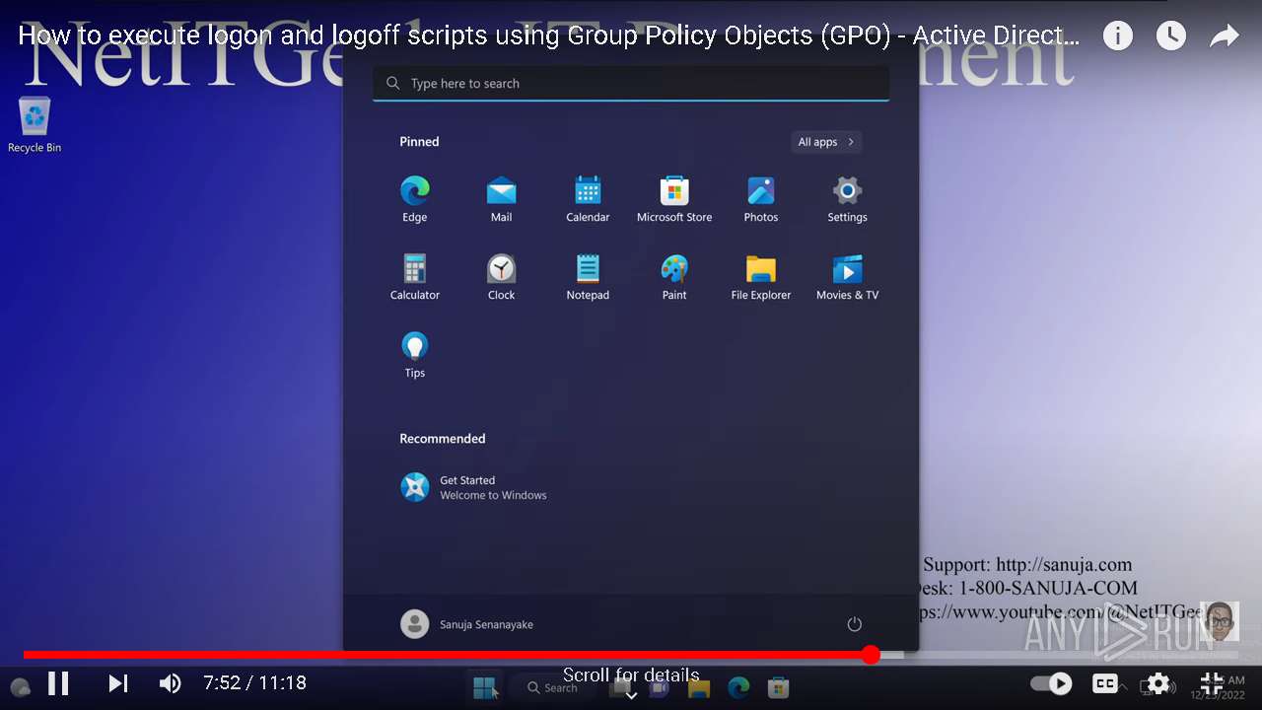Screen dimensions: 1262x710
Task: Open the pinned Photos app
Action: pos(761,199)
